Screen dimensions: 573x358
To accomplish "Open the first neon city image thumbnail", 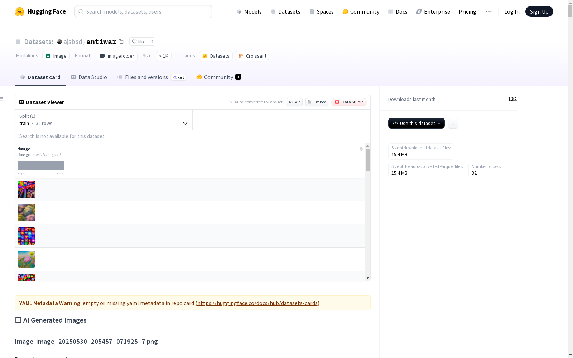I will coord(27,189).
